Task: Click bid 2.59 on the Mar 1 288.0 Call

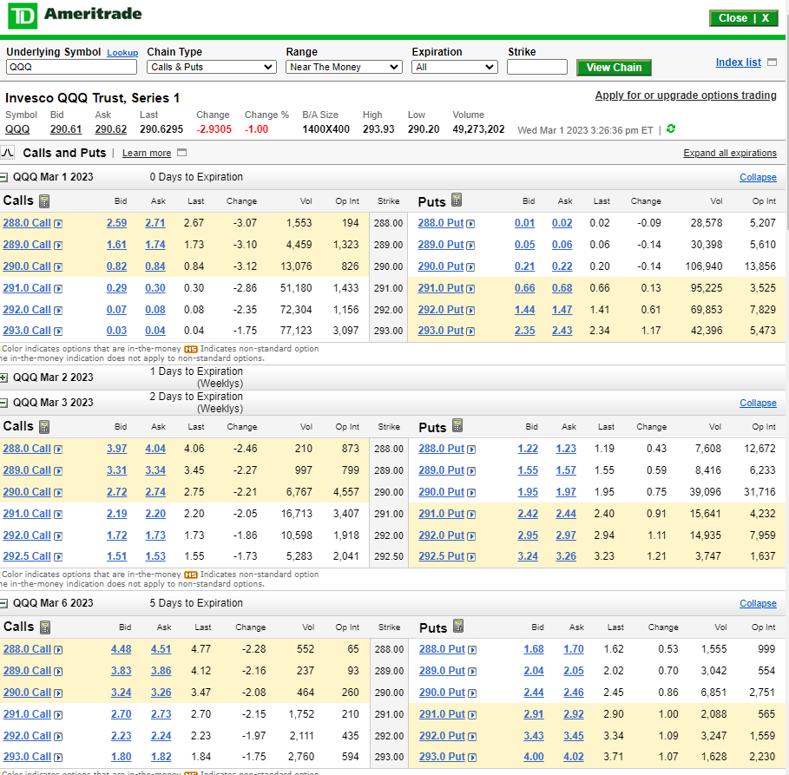Action: [x=116, y=223]
